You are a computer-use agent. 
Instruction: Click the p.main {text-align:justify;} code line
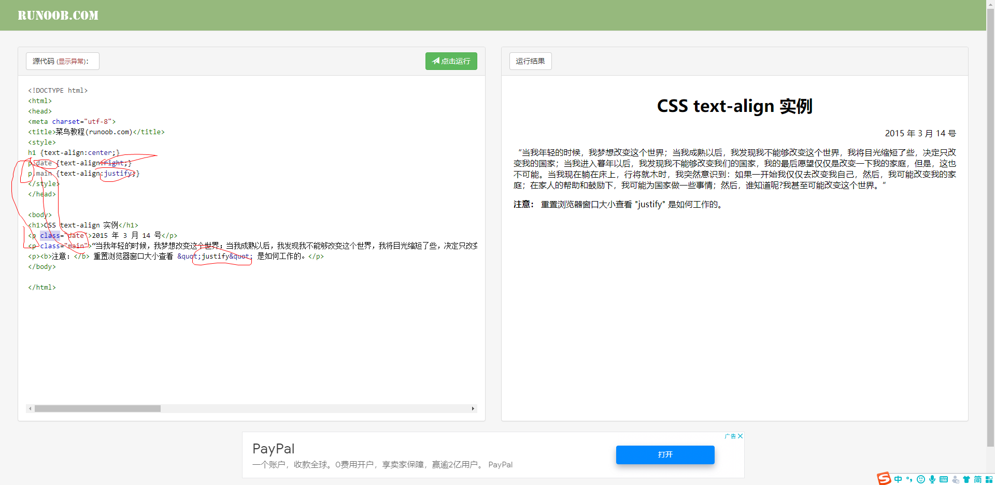(84, 174)
